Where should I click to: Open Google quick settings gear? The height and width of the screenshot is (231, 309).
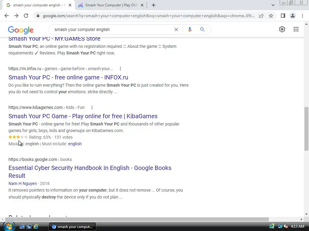(282, 29)
